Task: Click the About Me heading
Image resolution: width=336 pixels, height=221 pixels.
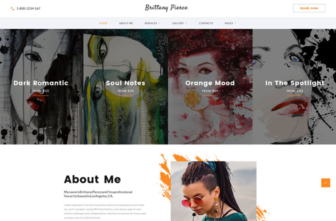Action: point(92,179)
